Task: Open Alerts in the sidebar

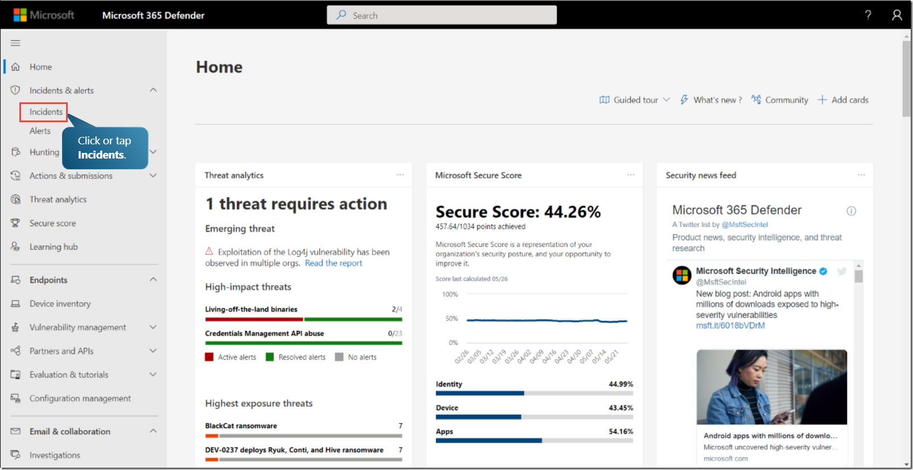Action: 40,131
